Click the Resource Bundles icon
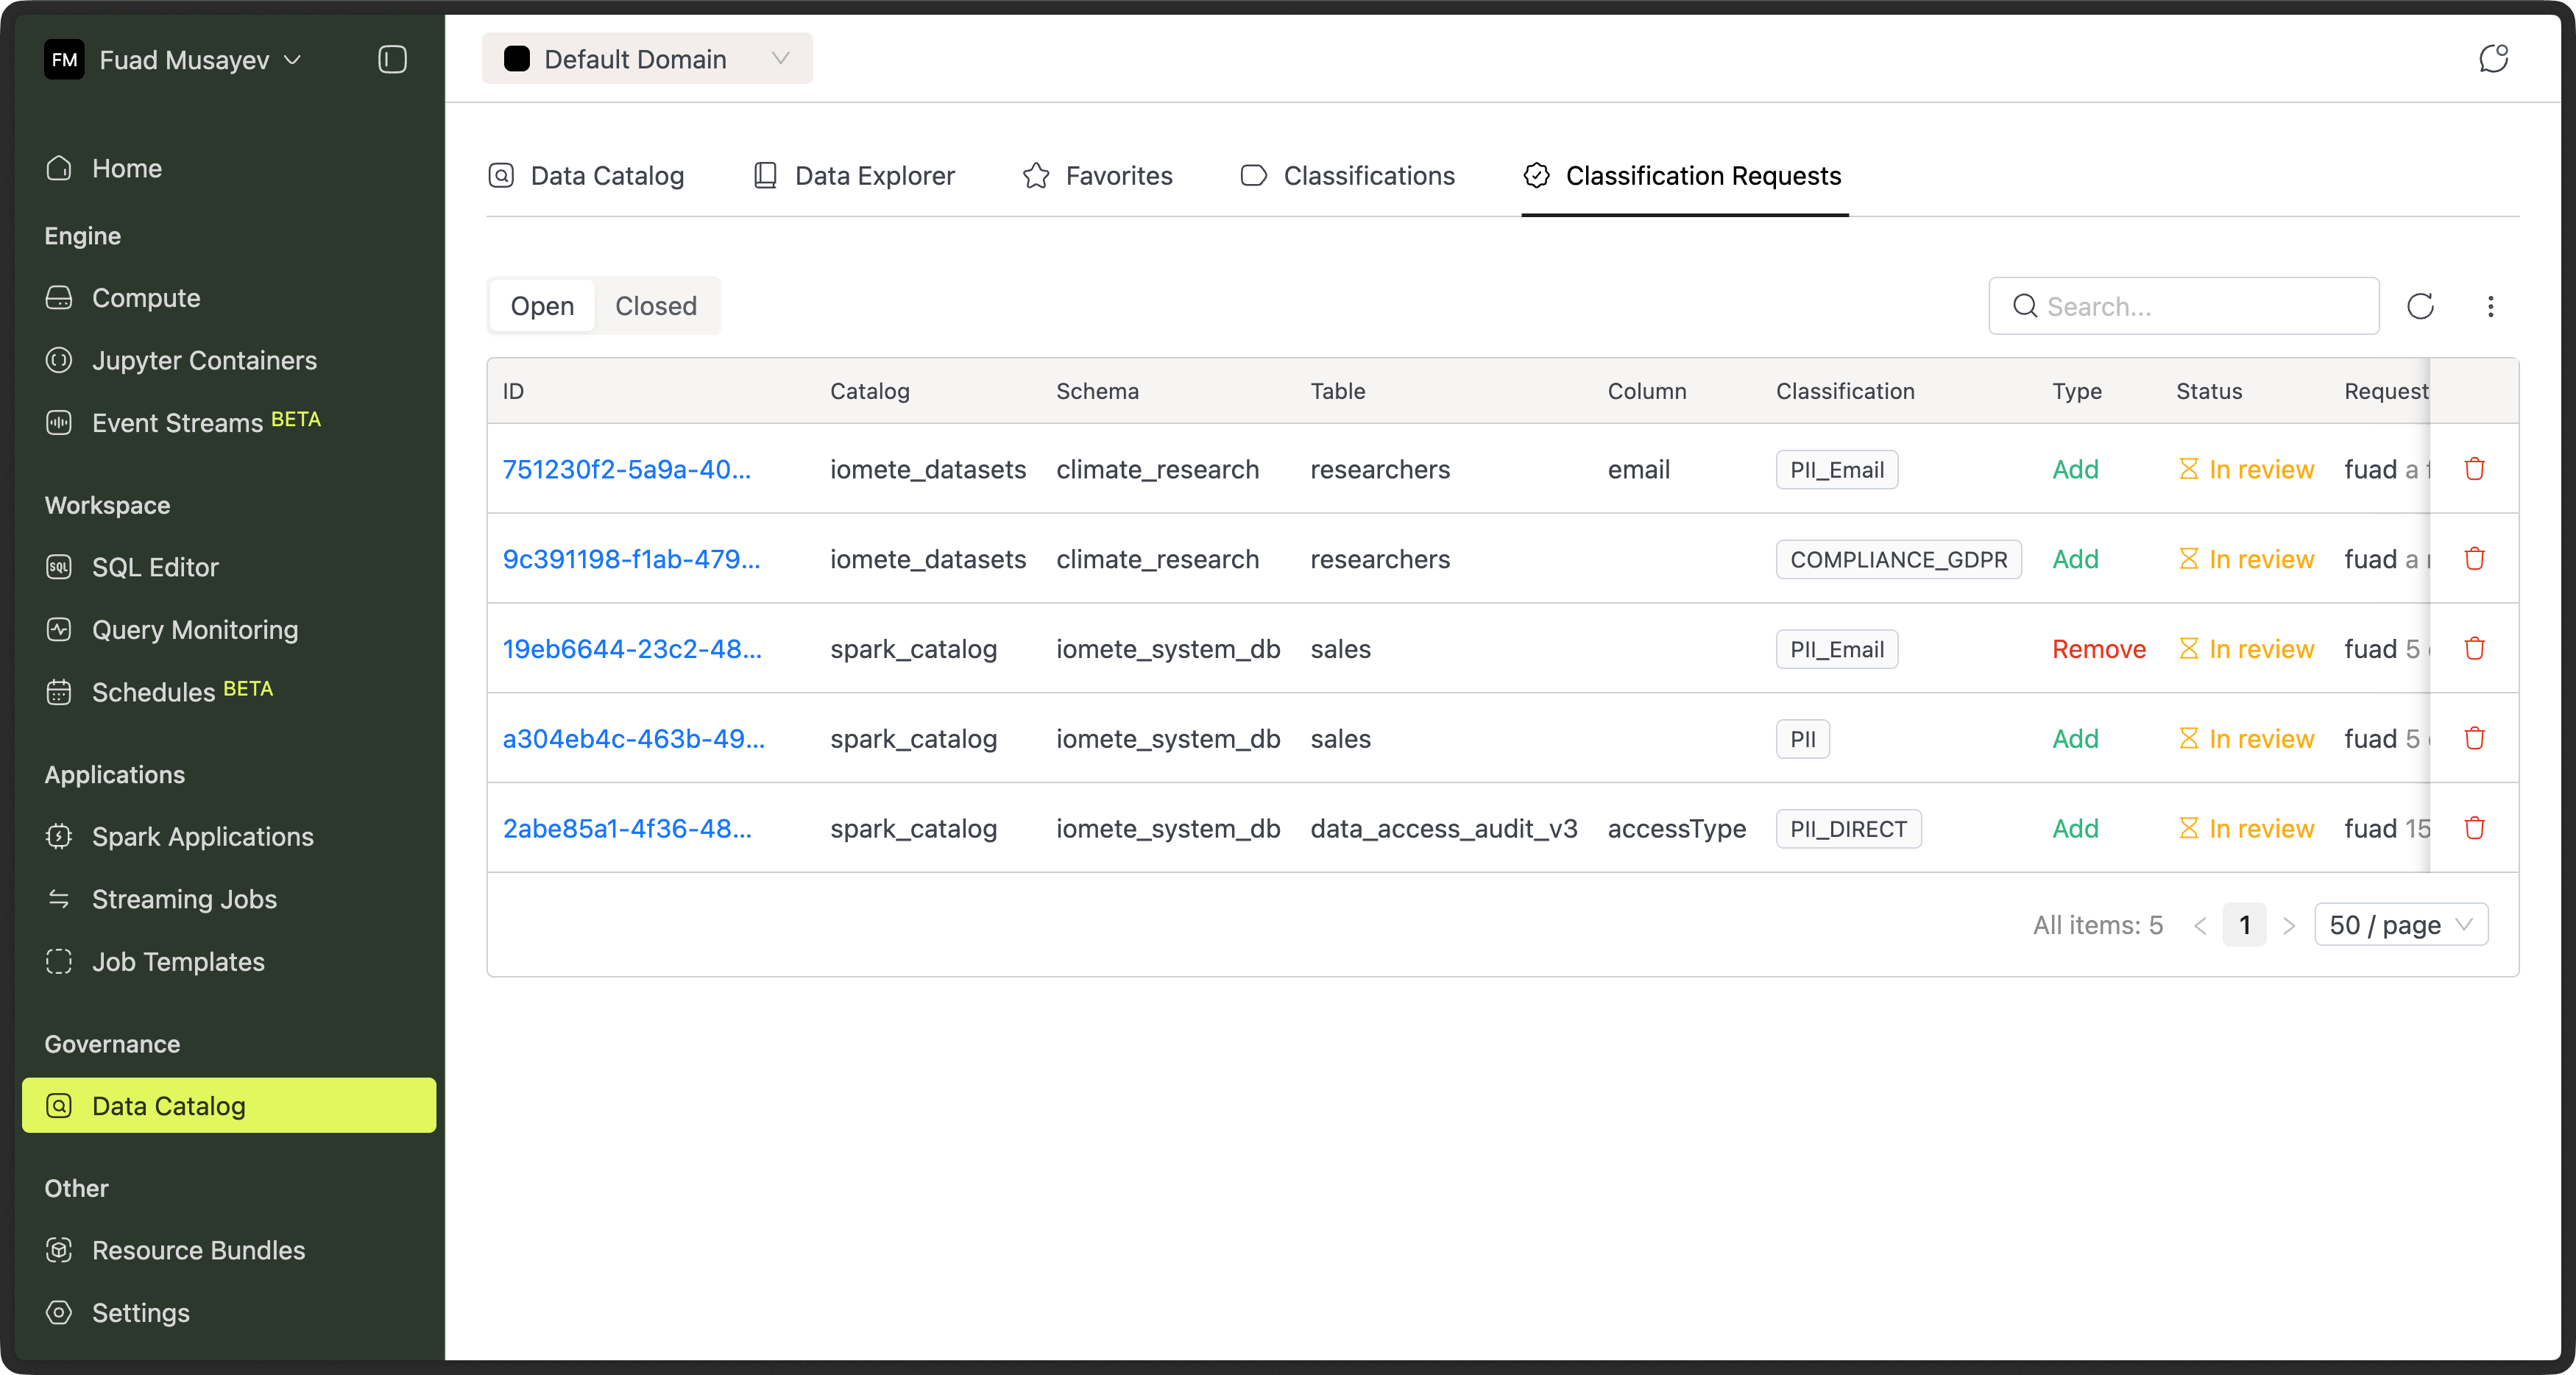2576x1375 pixels. (59, 1250)
